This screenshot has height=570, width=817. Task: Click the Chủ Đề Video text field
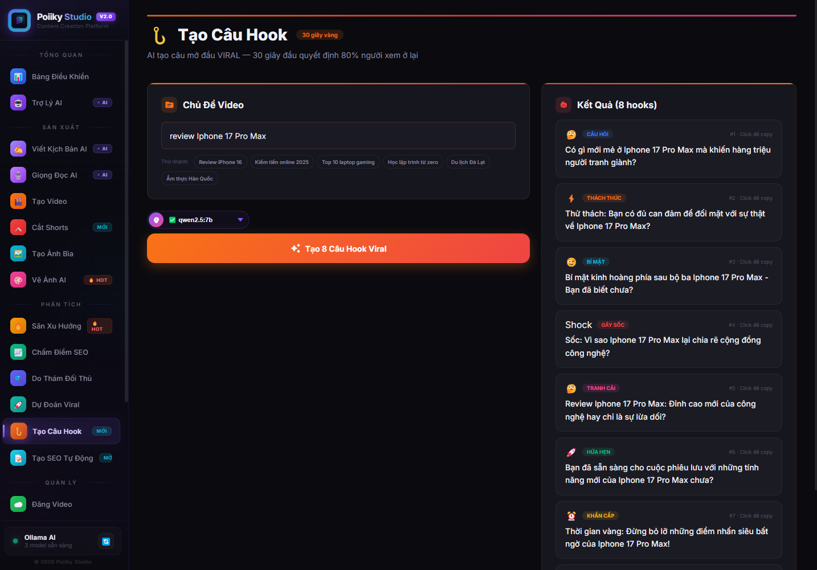click(x=338, y=136)
